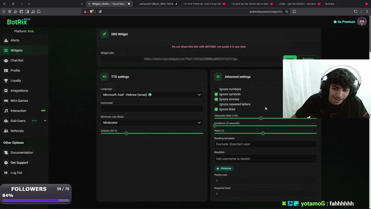Click the Advanced settings sliders icon

tap(218, 77)
